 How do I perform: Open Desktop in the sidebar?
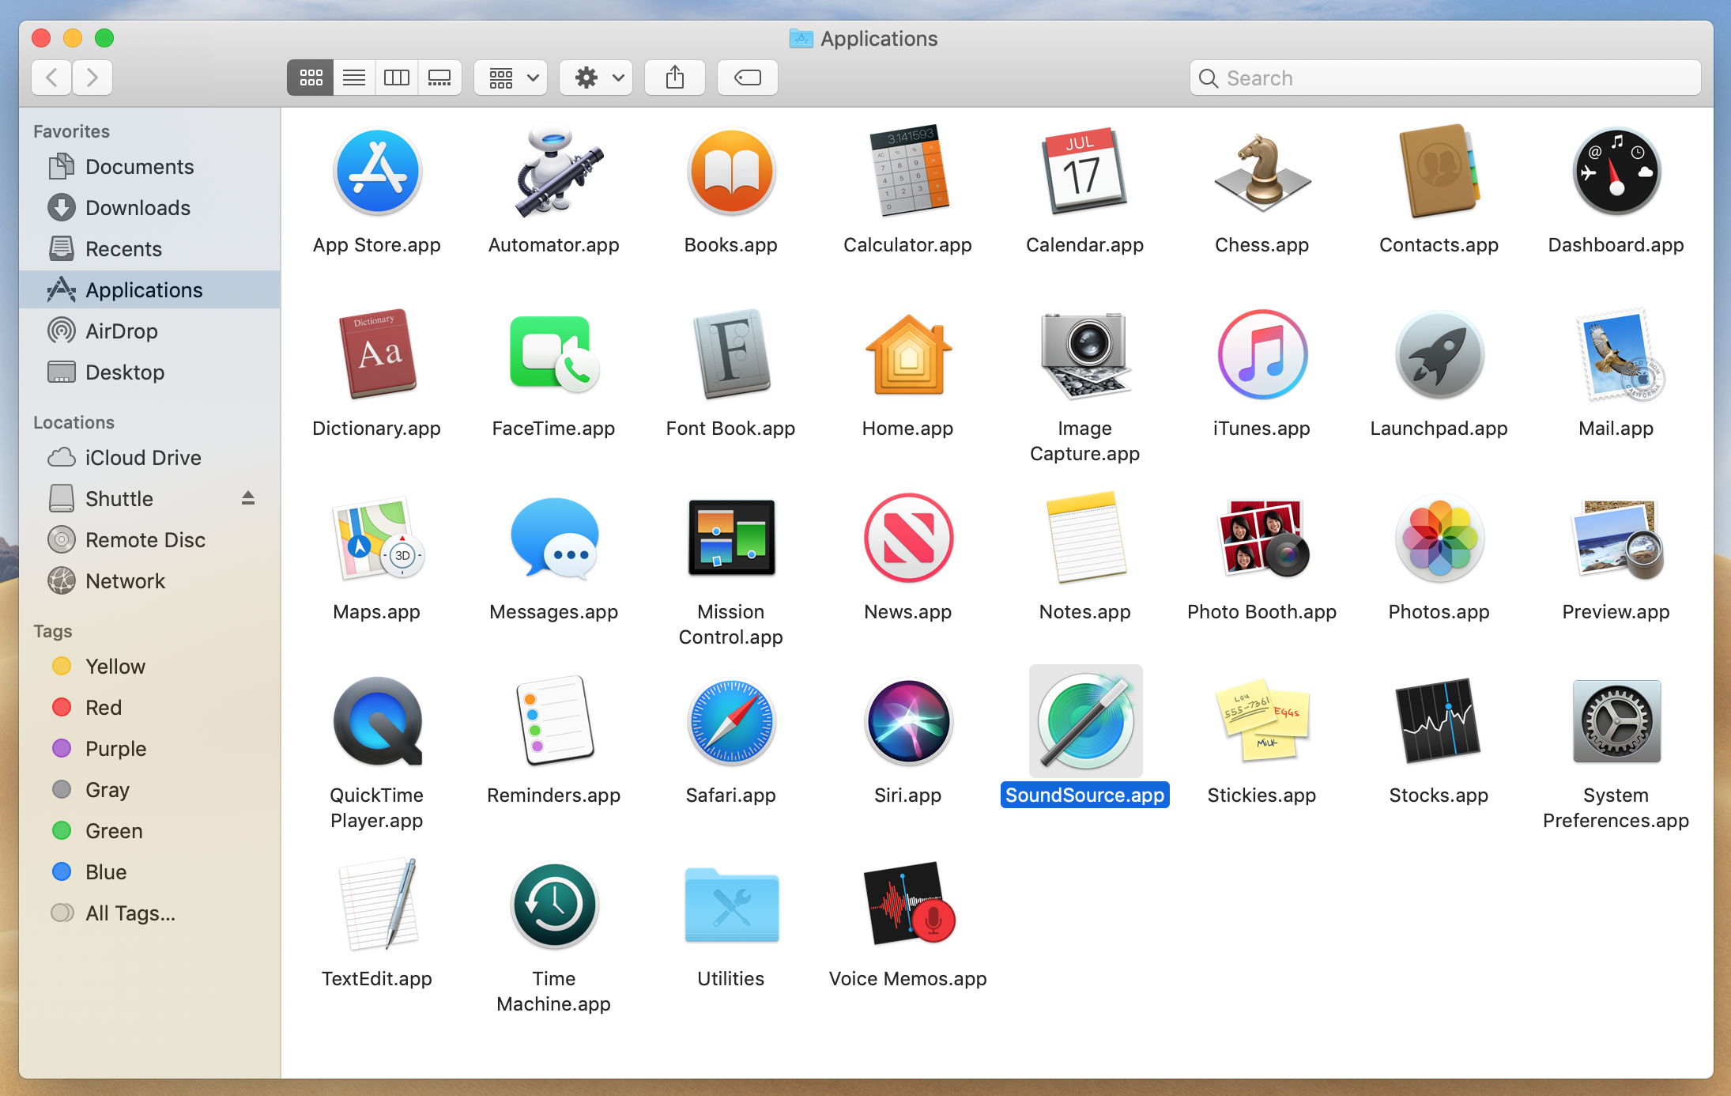click(x=150, y=372)
